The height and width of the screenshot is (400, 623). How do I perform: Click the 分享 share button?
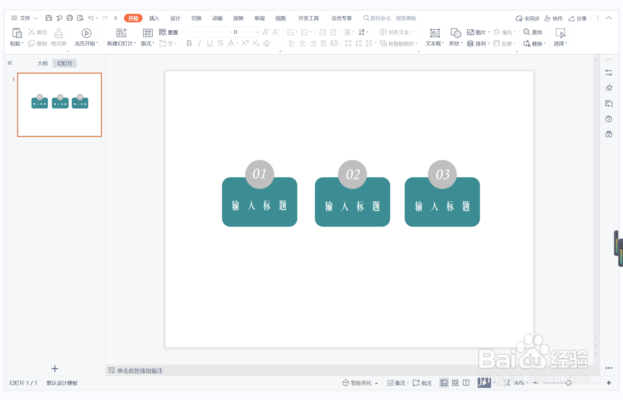[578, 18]
